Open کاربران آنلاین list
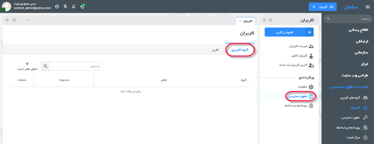This screenshot has height=144, width=374. tap(302, 56)
